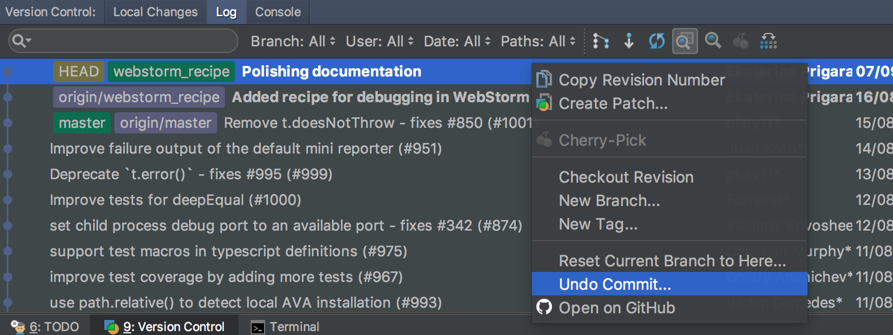Click the IntelliSort branch graph icon
The width and height of the screenshot is (893, 335).
tap(601, 41)
